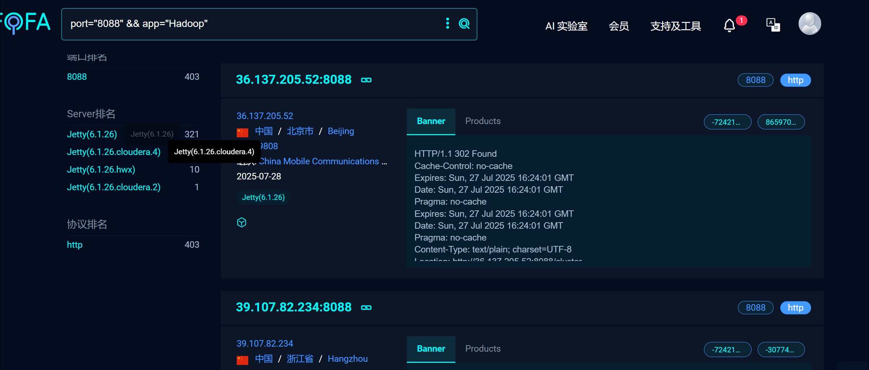The image size is (869, 370).
Task: Click the 865970... hash tag
Action: pos(781,122)
